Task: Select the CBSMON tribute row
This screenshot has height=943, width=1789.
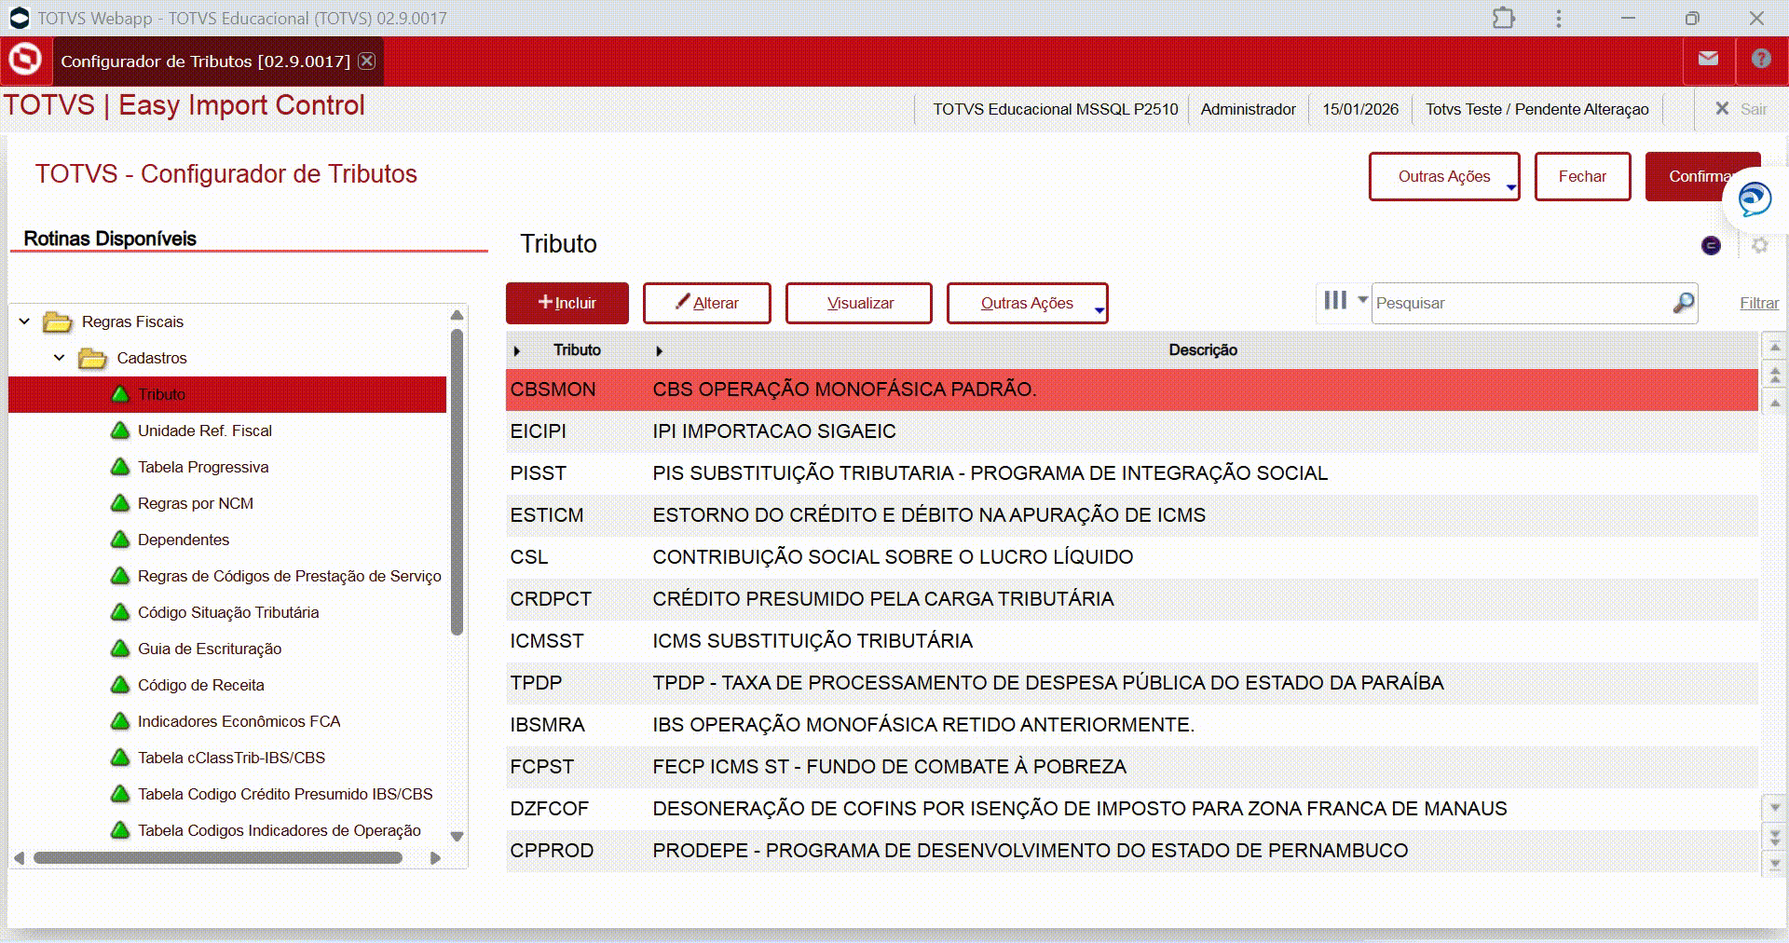Action: (1131, 389)
